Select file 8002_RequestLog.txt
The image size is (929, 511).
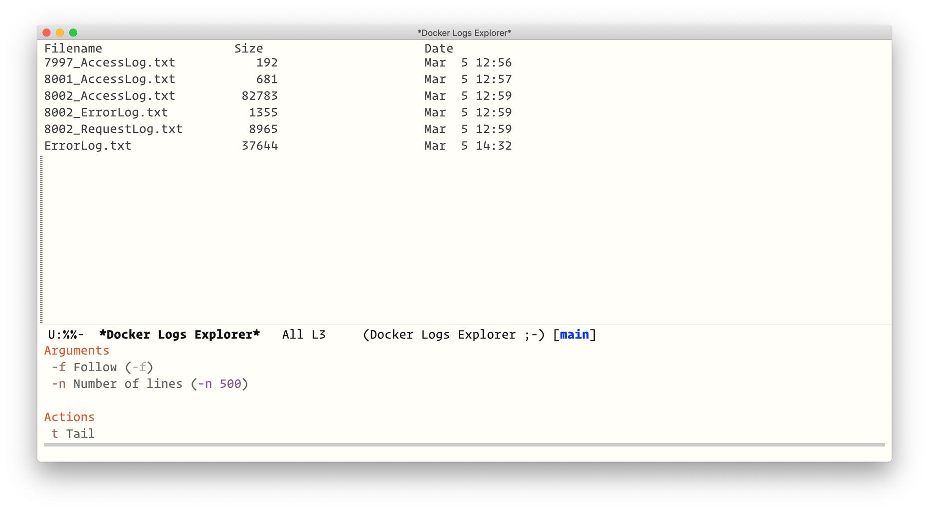pyautogui.click(x=113, y=129)
